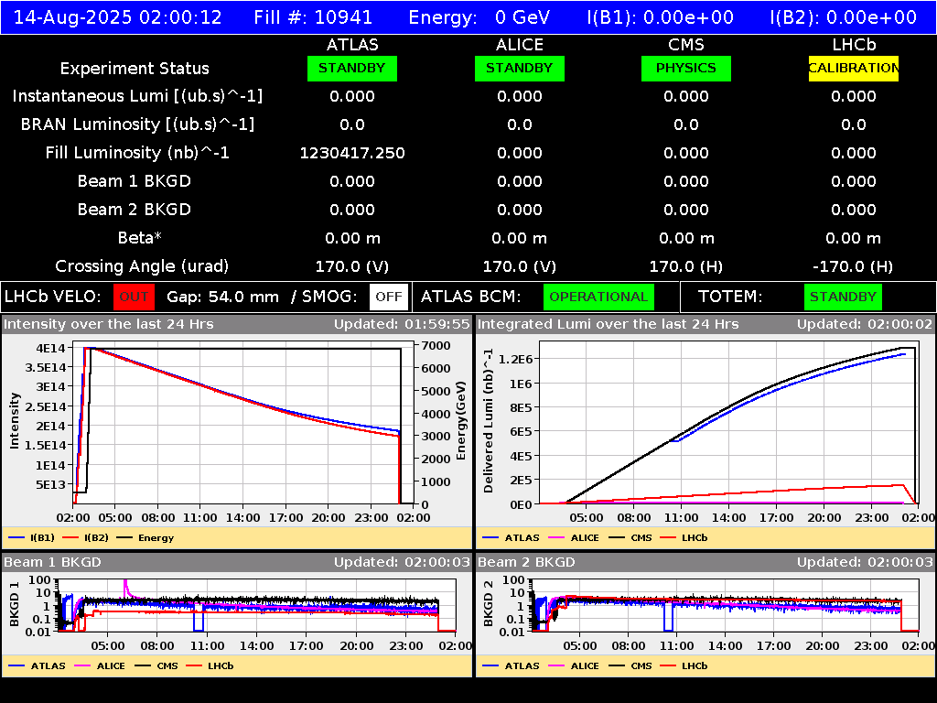
Task: Click the LHCb crossing angle value "-170.0 (H)"
Action: pyautogui.click(x=854, y=266)
